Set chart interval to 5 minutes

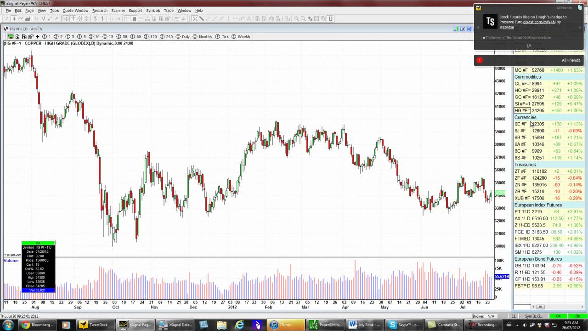(82, 36)
